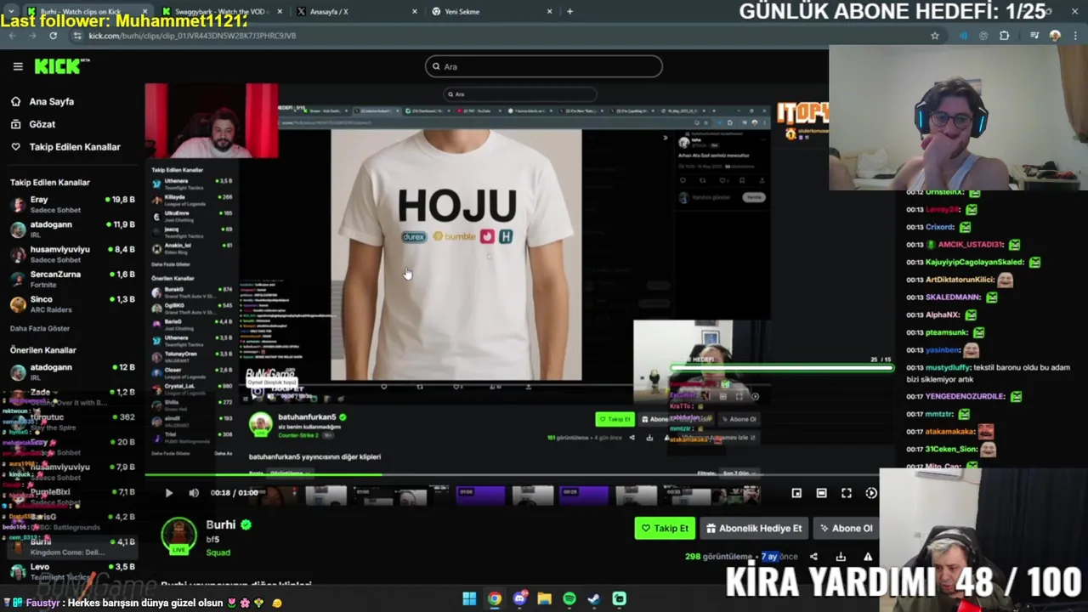Image resolution: width=1088 pixels, height=612 pixels.
Task: Report the clip with warning icon
Action: pos(868,557)
